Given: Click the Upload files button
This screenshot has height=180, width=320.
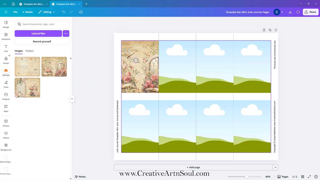Looking at the screenshot, I should coord(38,34).
